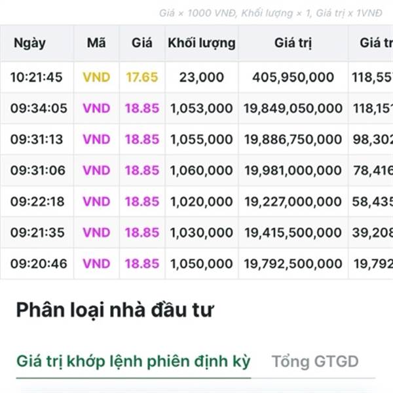393x393 pixels.
Task: Open VND ticker in 09:31:06 row
Action: (96, 170)
